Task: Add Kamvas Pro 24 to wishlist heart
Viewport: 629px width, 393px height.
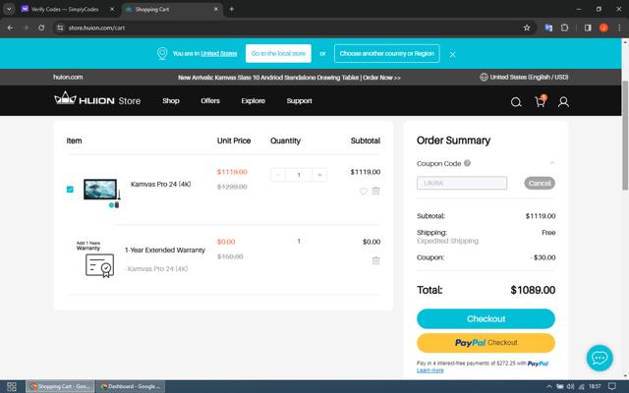Action: tap(363, 192)
